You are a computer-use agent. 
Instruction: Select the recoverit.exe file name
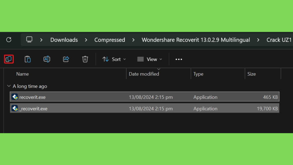[32, 97]
